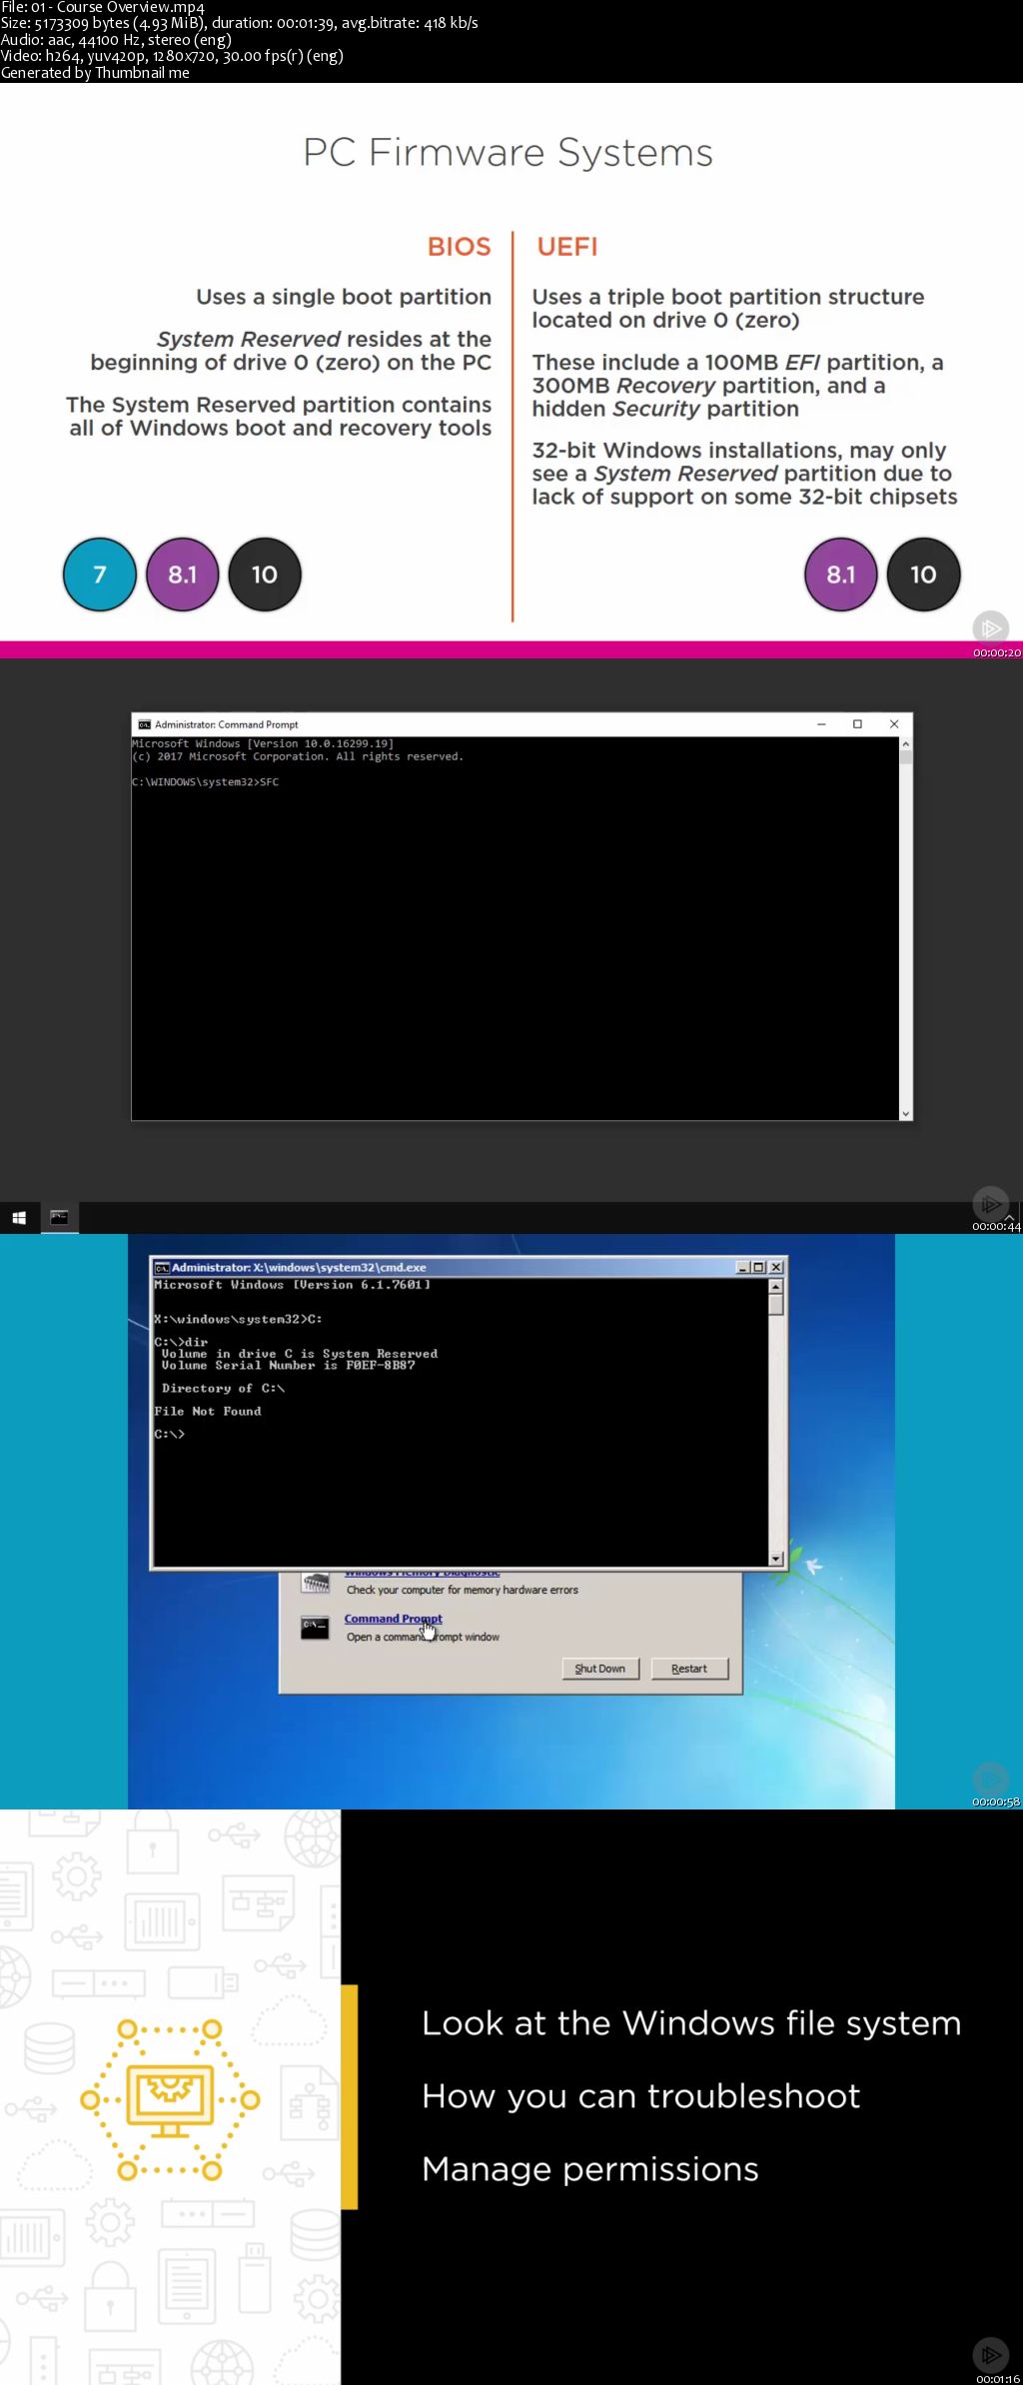Click the Administrator: Command Prompt title bar icon

coord(144,724)
